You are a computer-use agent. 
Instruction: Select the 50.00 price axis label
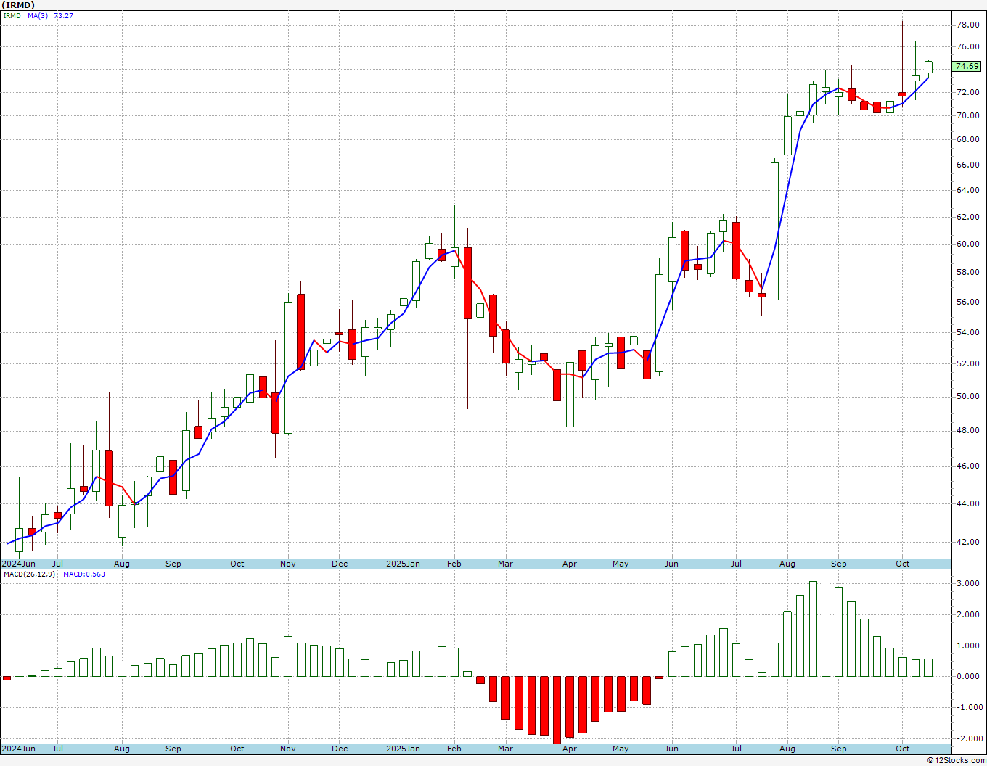coord(967,396)
